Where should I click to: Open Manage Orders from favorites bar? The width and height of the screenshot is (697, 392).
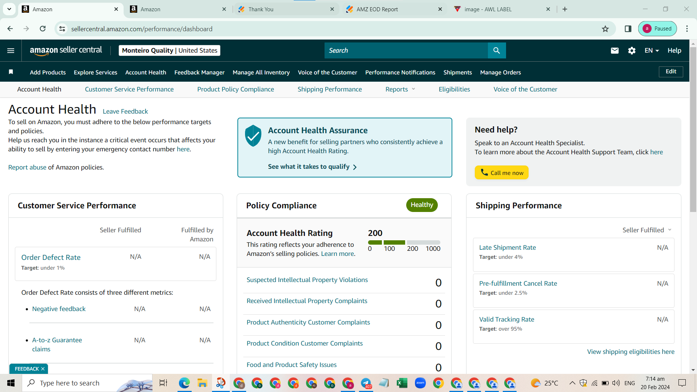pyautogui.click(x=500, y=72)
